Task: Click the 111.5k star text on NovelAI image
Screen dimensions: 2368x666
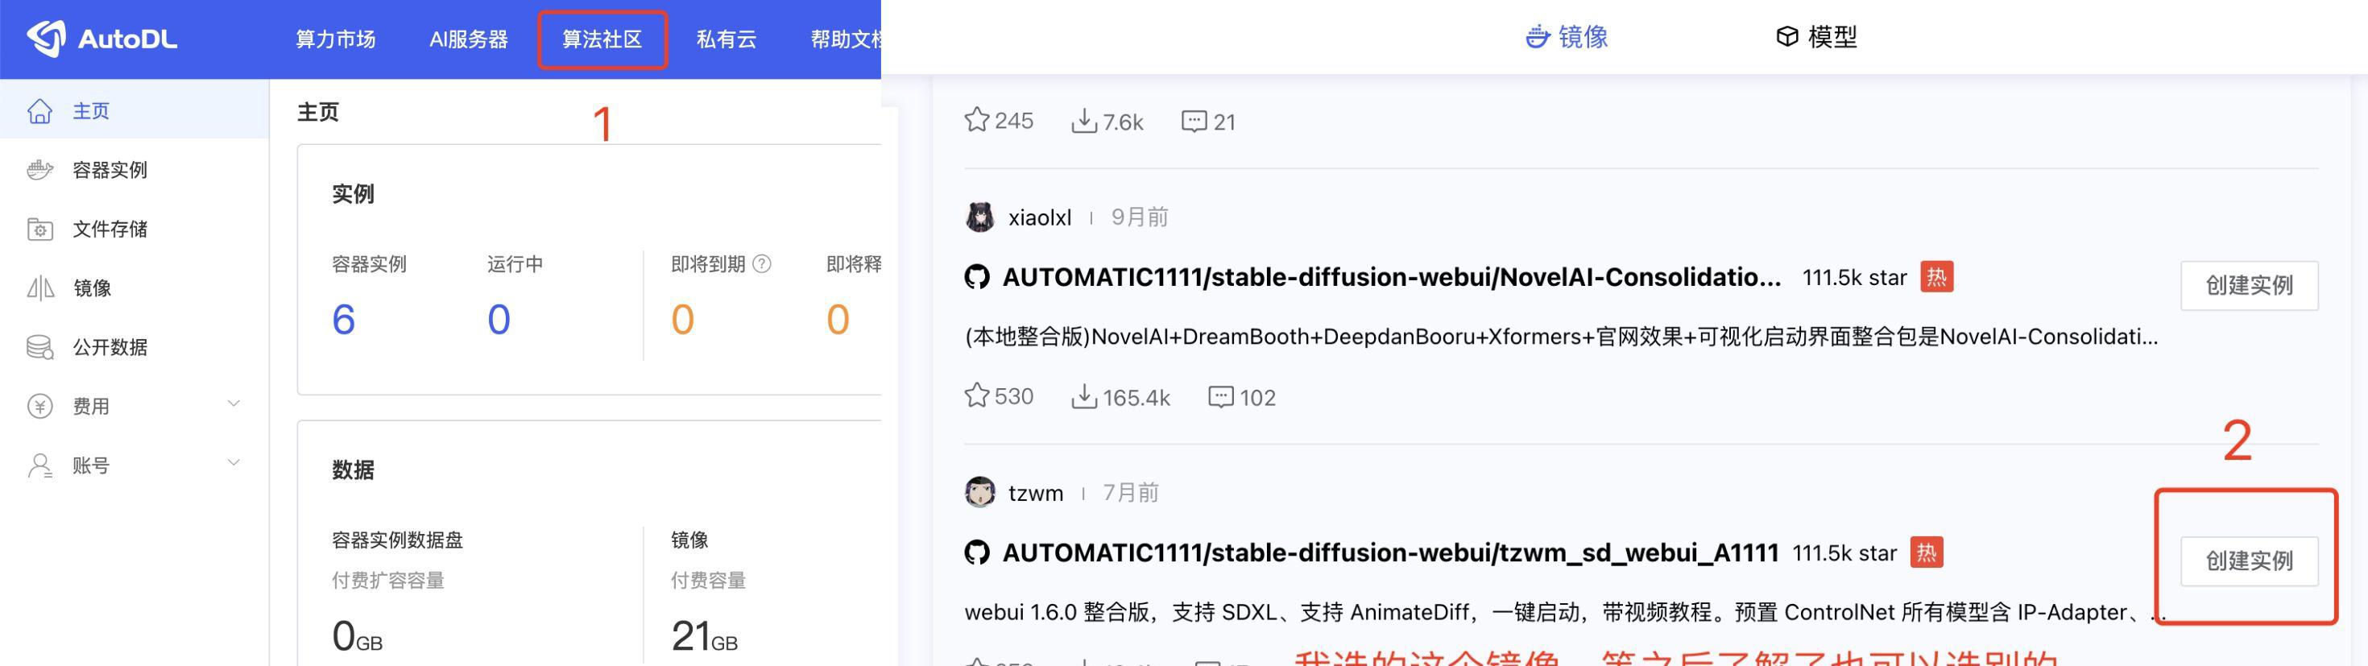Action: [1854, 277]
